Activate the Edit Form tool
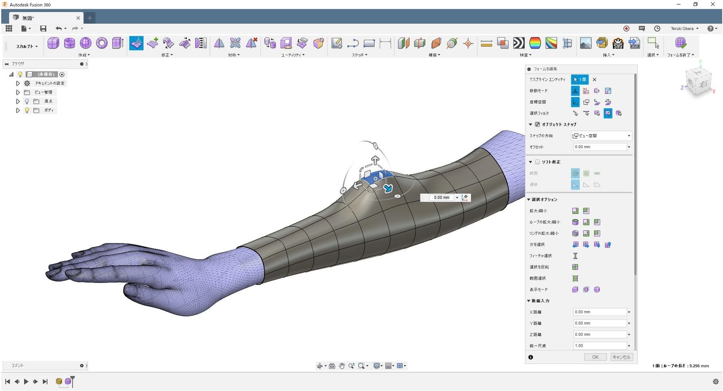Image resolution: width=723 pixels, height=391 pixels. (136, 43)
